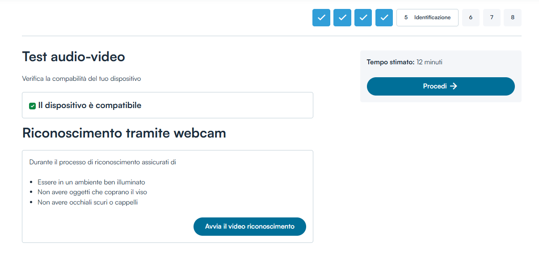The height and width of the screenshot is (267, 539).
Task: Click the arrow icon inside Procedi
Action: tap(454, 86)
